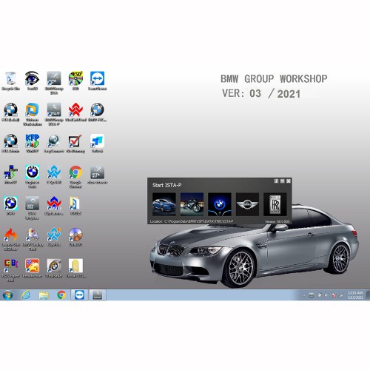
Task: Launch the VMware Workstation shortcut
Action: point(33,114)
